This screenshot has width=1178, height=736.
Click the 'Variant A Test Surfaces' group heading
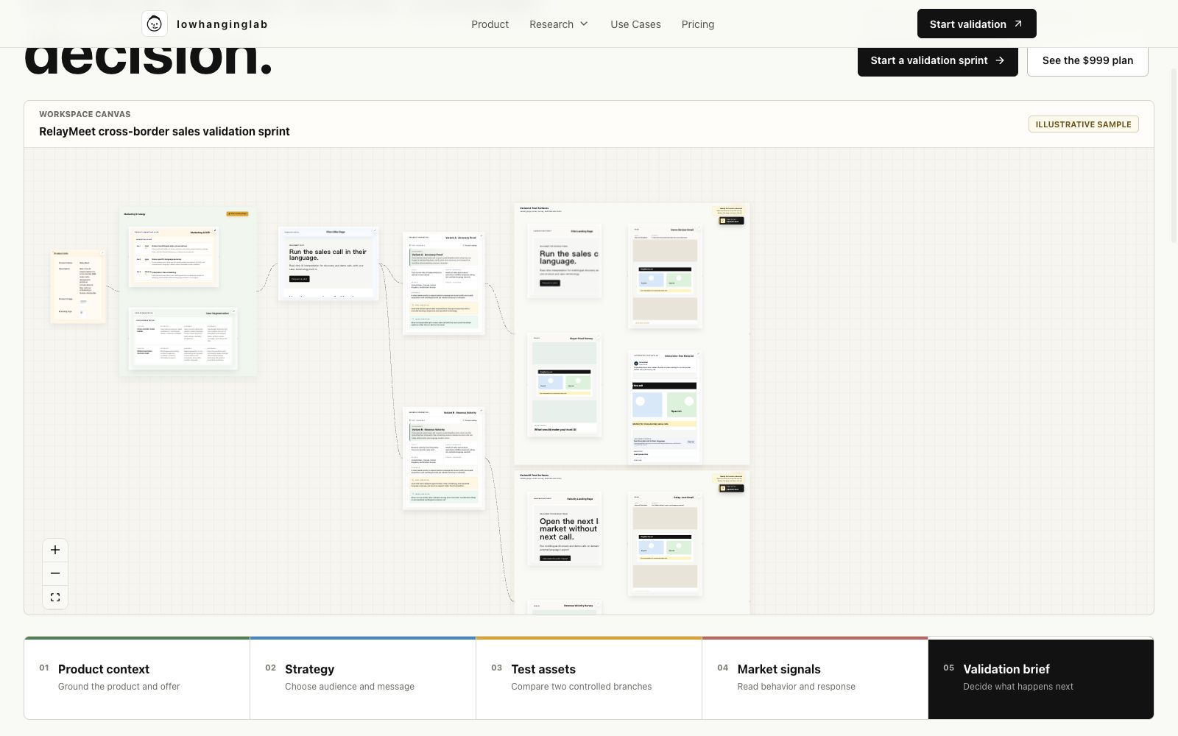(x=535, y=208)
